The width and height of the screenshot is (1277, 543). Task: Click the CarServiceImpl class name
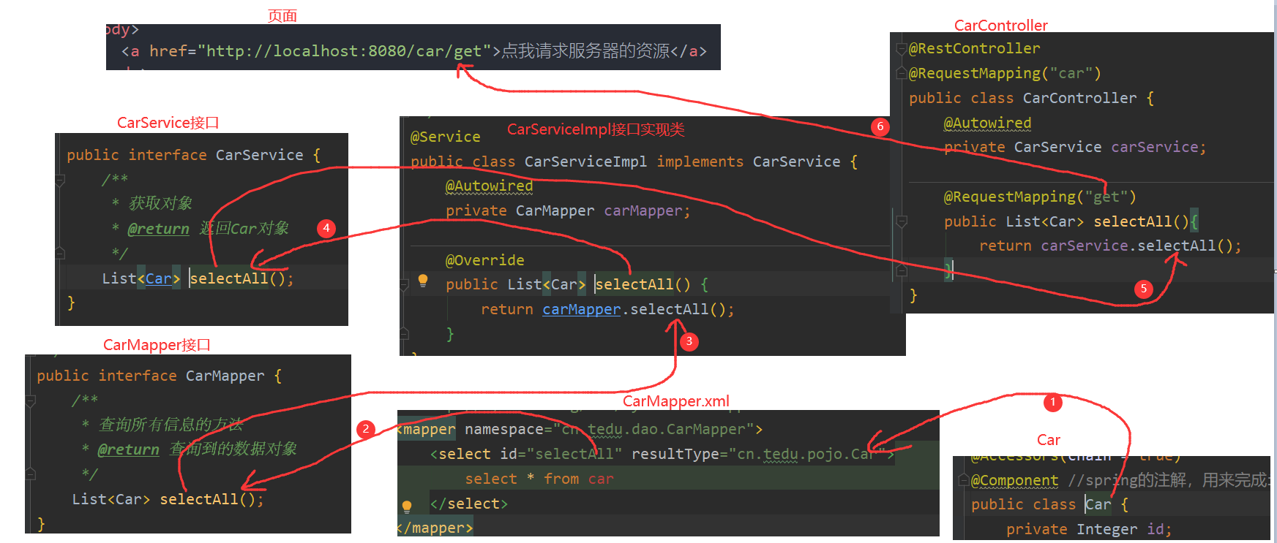click(585, 162)
